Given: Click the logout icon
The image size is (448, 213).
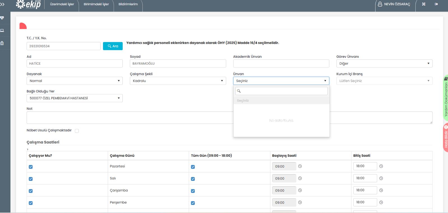Looking at the screenshot, I should tap(436, 4).
